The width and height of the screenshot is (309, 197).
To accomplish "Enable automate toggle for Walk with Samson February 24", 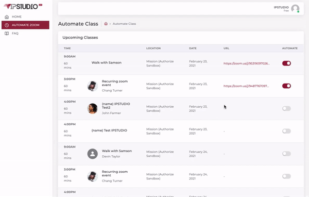I will 286,154.
